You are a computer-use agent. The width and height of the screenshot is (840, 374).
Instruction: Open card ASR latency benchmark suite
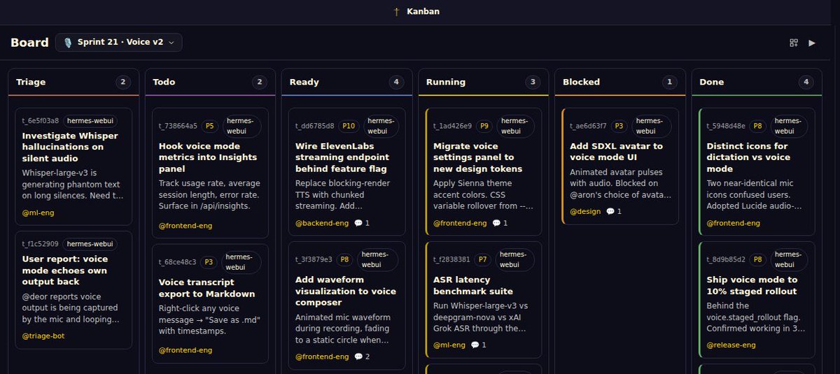click(x=484, y=299)
